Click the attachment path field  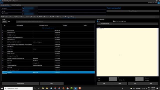tap(136, 24)
